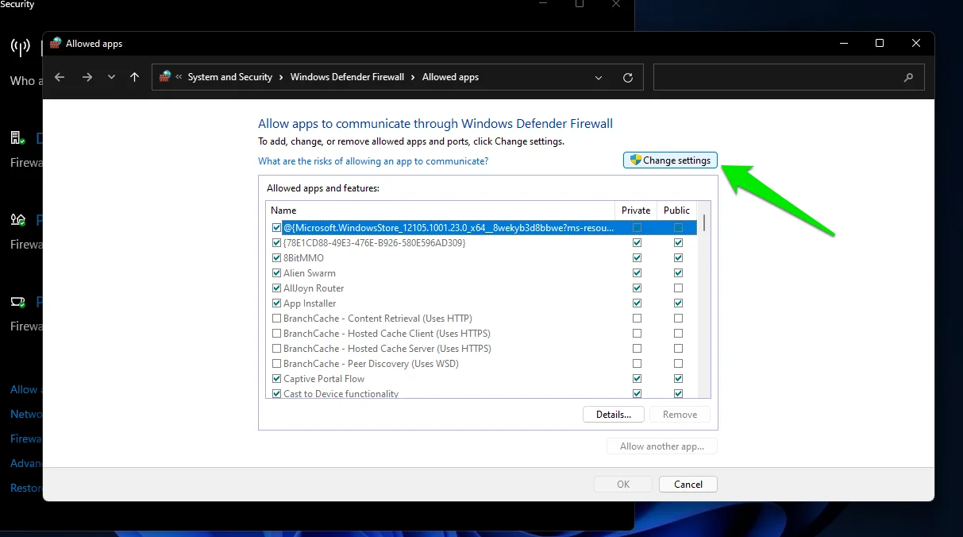Maximize the Allowed apps window
The height and width of the screenshot is (537, 963).
pyautogui.click(x=880, y=43)
